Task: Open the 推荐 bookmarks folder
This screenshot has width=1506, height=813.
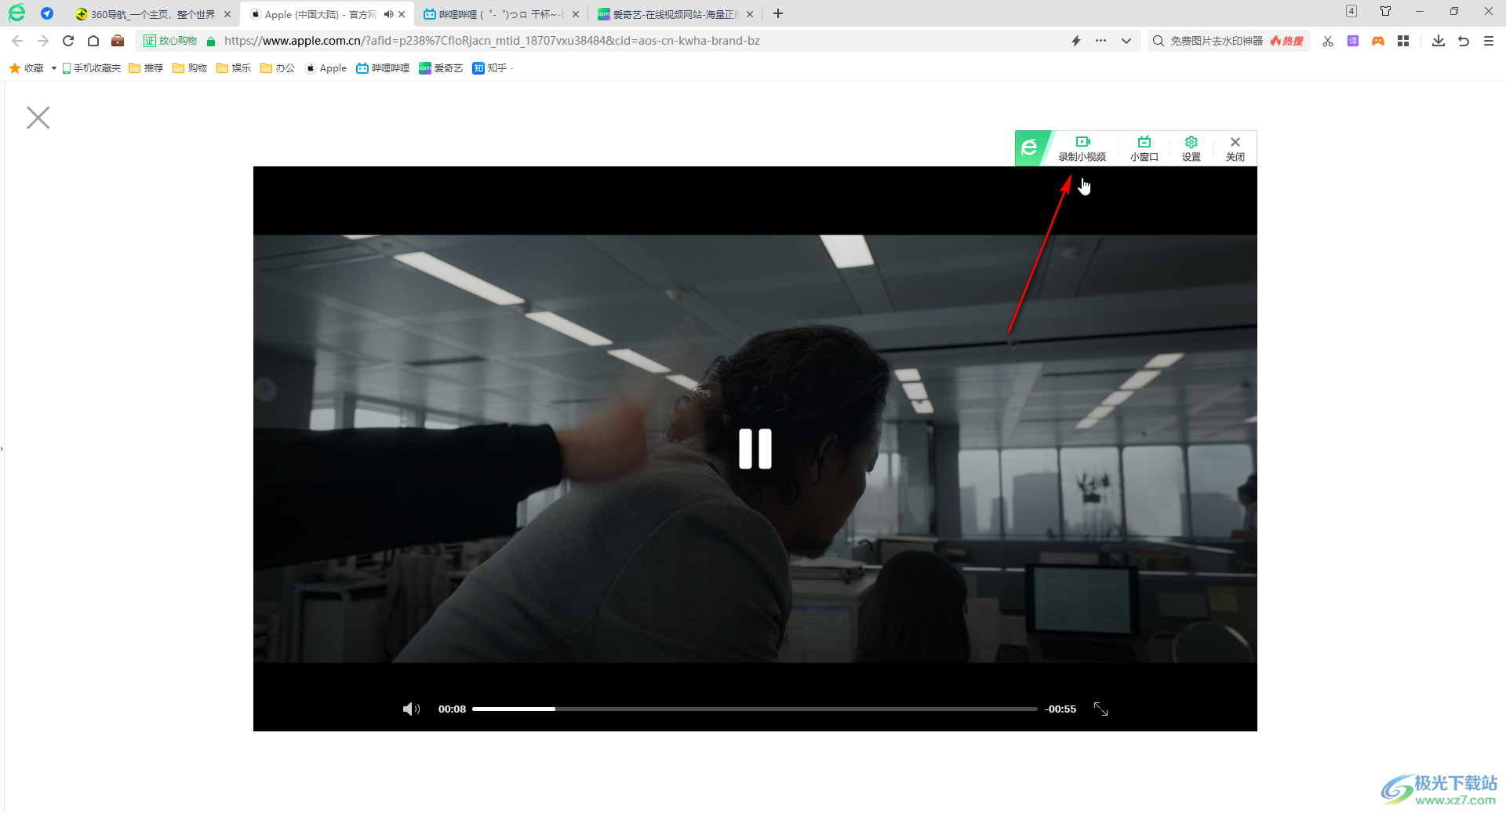Action: [146, 68]
